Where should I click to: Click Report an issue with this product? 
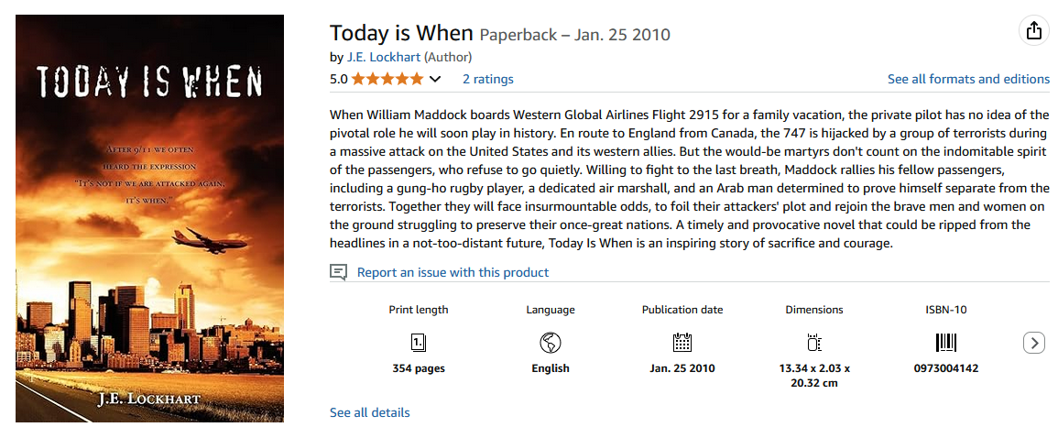pos(453,272)
